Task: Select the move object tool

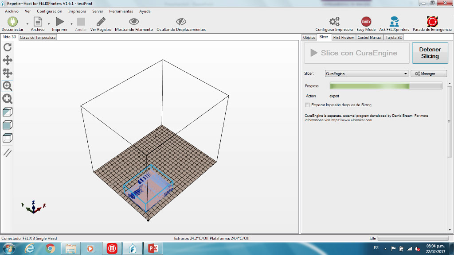Action: pyautogui.click(x=8, y=73)
